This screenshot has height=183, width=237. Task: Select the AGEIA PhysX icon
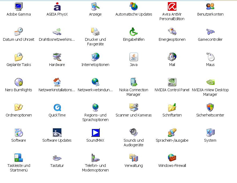[x=57, y=6]
